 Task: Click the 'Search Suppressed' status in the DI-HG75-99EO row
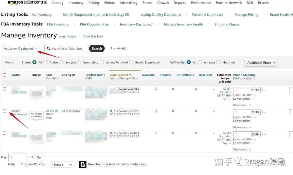(x=19, y=112)
